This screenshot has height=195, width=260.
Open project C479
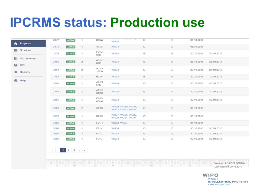pos(56,54)
